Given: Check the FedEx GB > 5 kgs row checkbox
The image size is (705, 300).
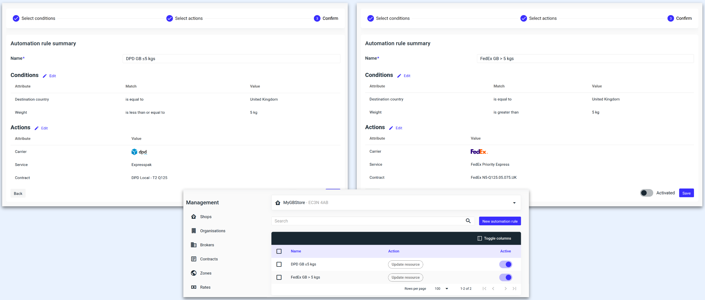Looking at the screenshot, I should (x=279, y=277).
